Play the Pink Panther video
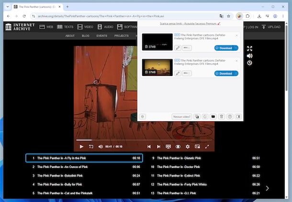The width and height of the screenshot is (292, 202). (81, 147)
